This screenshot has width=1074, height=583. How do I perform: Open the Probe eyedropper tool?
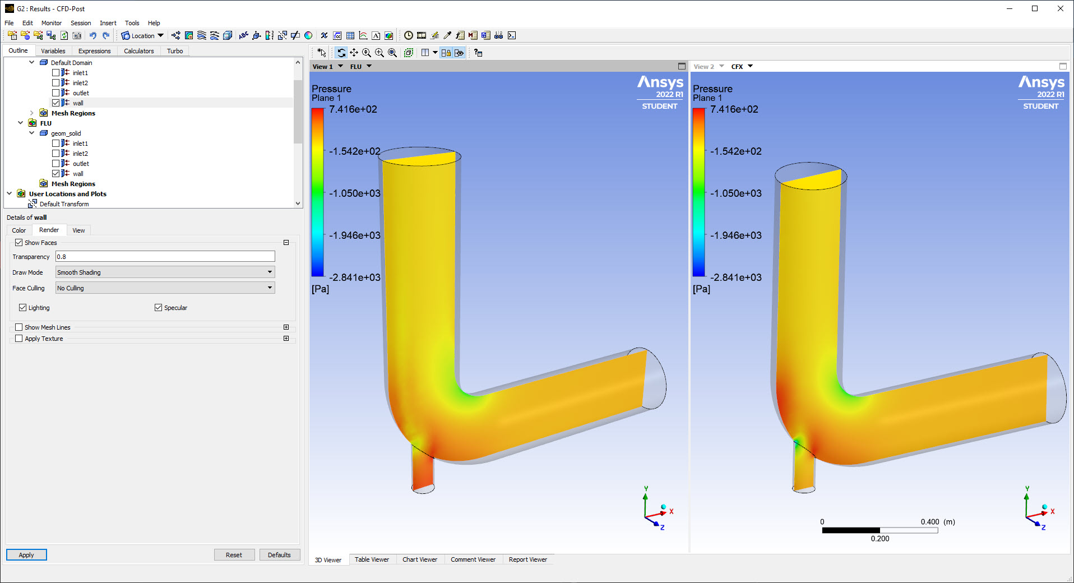tap(447, 35)
